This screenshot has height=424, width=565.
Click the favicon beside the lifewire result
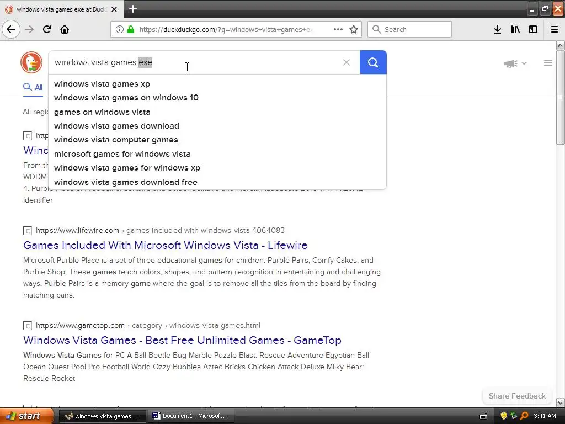(x=28, y=231)
